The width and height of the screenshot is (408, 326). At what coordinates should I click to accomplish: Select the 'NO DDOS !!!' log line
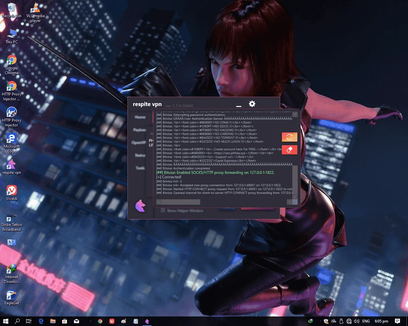coord(205,126)
